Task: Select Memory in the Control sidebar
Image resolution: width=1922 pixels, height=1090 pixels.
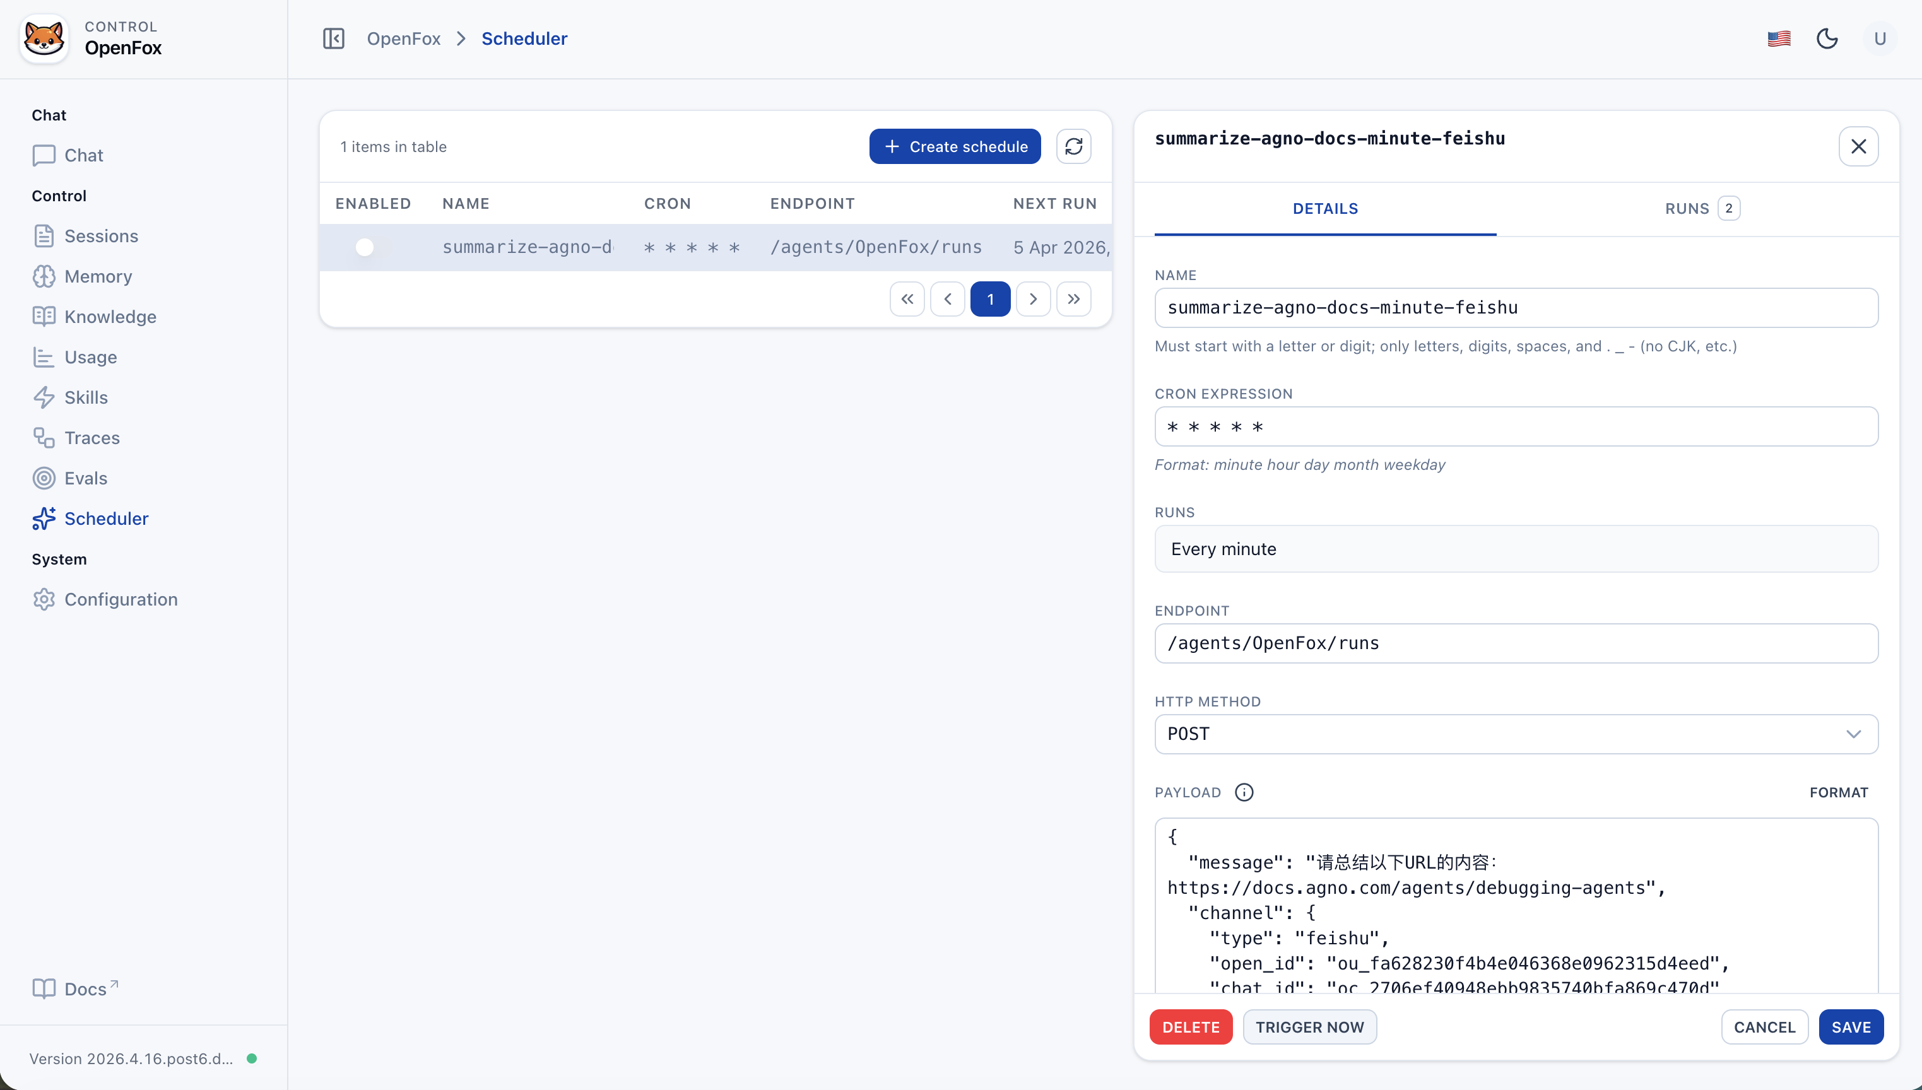Action: pos(97,276)
